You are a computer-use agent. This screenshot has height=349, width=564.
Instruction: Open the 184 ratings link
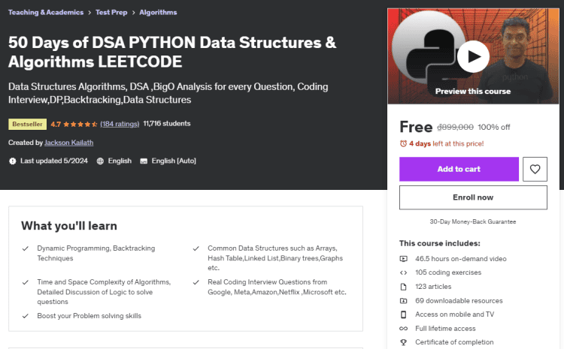(120, 124)
